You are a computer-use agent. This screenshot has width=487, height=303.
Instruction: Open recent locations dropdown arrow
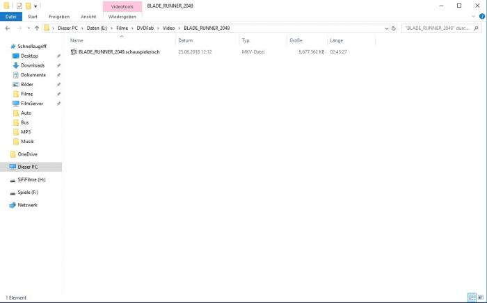point(29,28)
